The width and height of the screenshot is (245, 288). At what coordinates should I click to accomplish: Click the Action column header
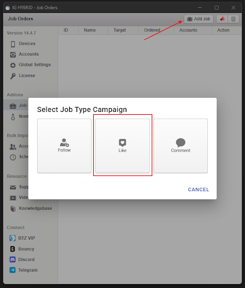click(223, 30)
